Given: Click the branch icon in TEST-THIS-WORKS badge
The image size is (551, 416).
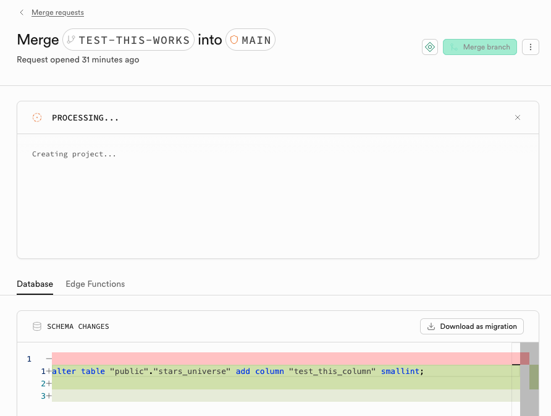Looking at the screenshot, I should [71, 40].
